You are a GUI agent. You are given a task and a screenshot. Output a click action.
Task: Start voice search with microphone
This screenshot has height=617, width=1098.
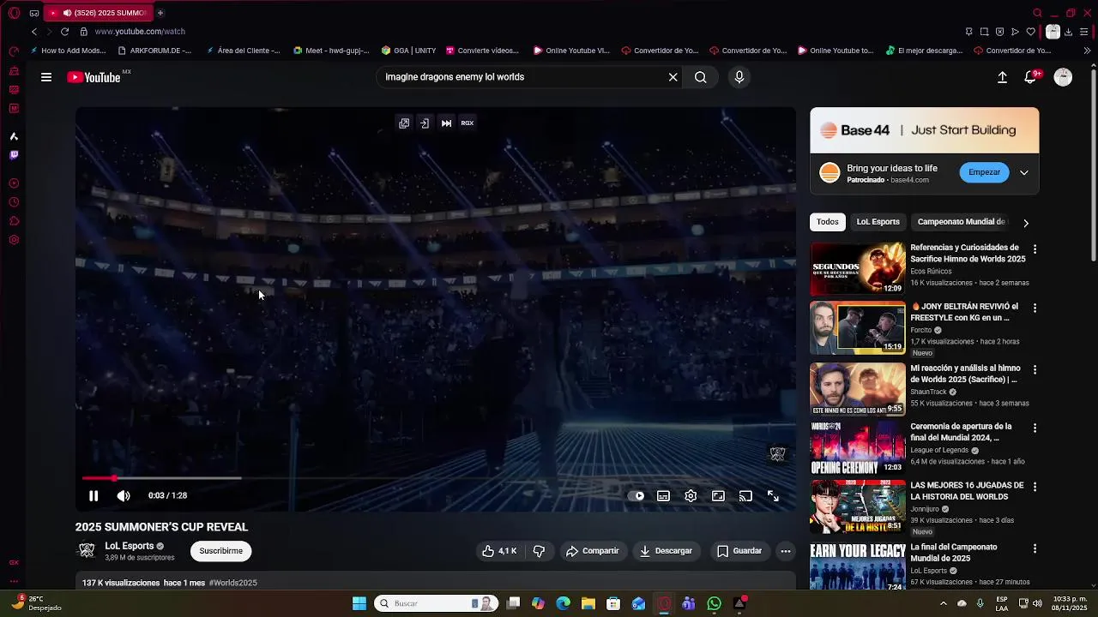coord(739,77)
